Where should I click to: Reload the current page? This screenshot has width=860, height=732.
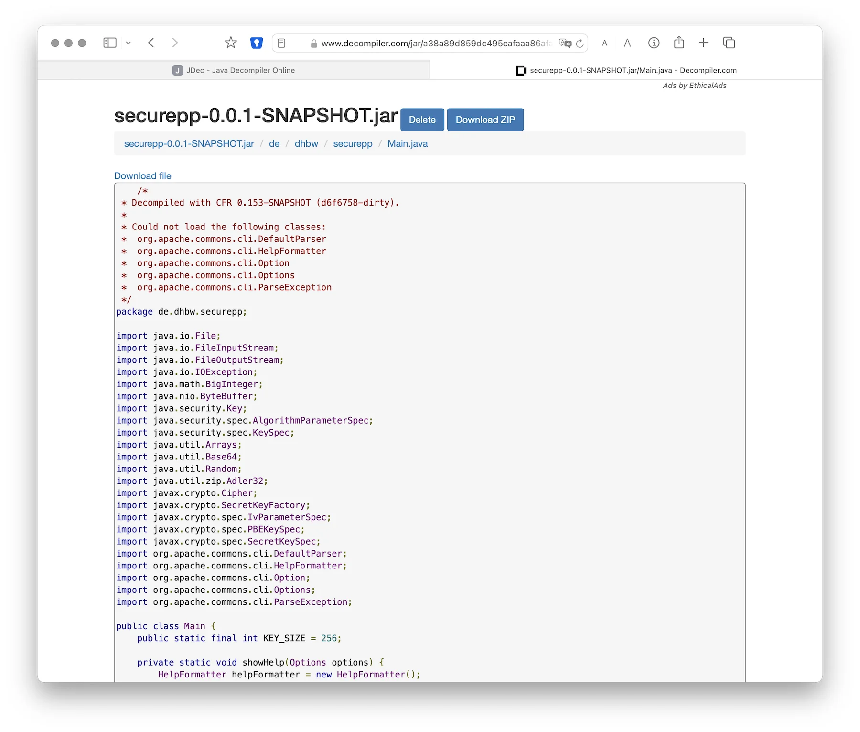pos(580,43)
